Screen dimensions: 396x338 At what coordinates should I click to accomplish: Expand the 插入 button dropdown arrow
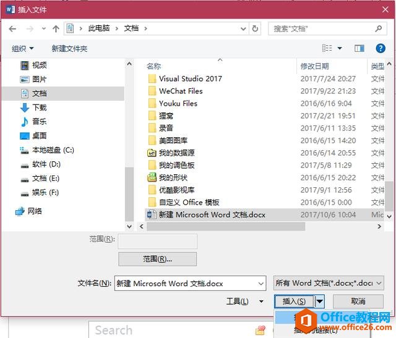(319, 301)
